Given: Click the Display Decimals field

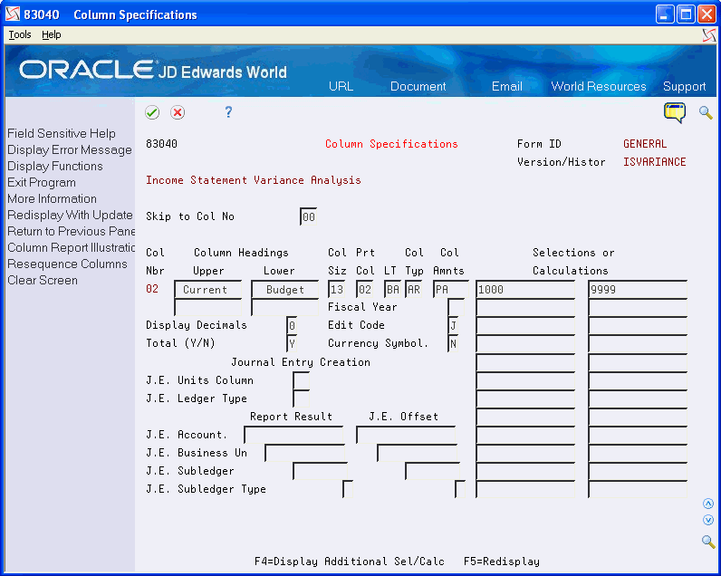Looking at the screenshot, I should point(292,325).
